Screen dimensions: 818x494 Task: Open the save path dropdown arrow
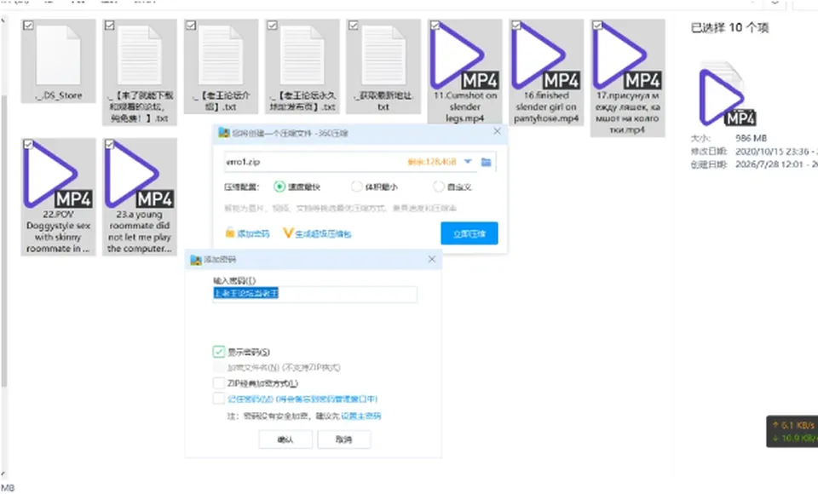pyautogui.click(x=468, y=162)
